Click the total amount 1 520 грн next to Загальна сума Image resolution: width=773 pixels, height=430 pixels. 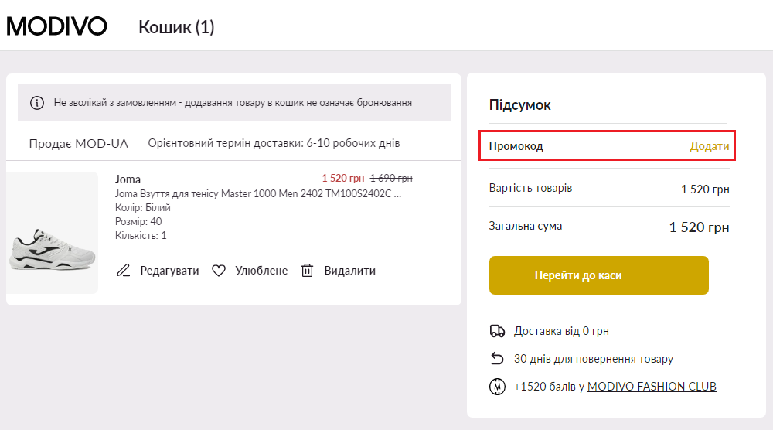pyautogui.click(x=699, y=227)
